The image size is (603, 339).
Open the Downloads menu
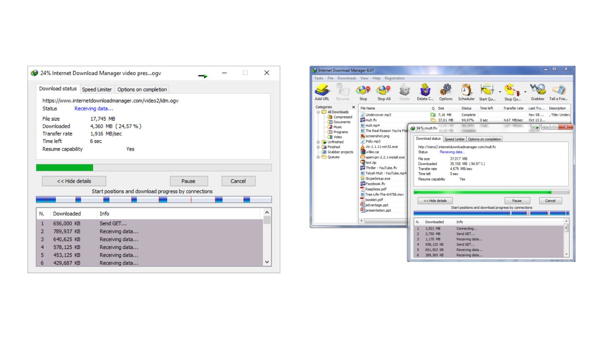pyautogui.click(x=347, y=78)
